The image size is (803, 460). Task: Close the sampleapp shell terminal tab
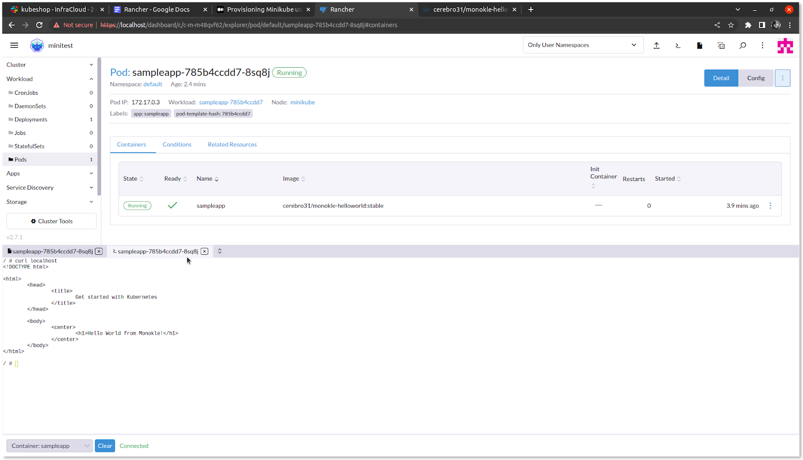(x=205, y=251)
